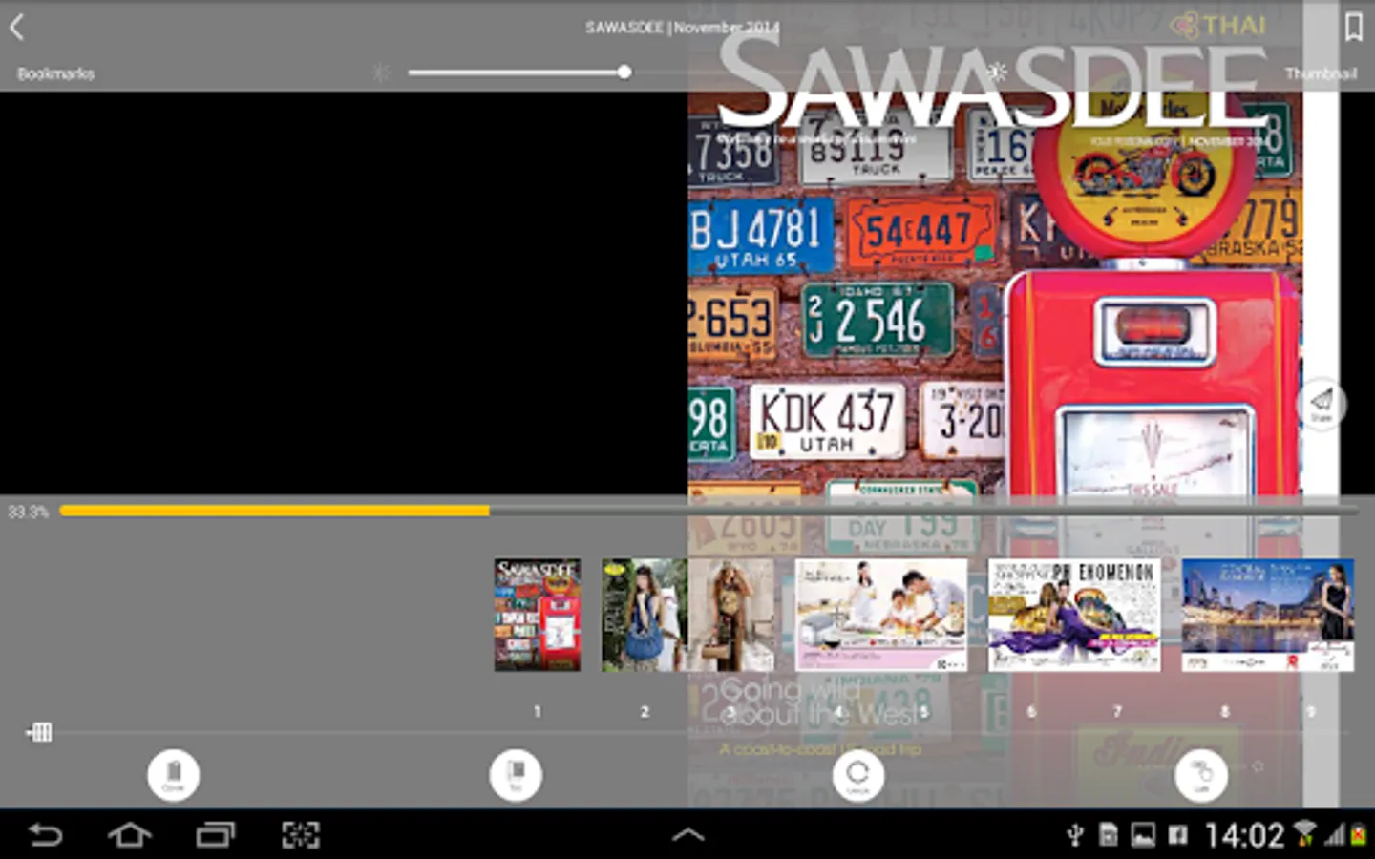Viewport: 1375px width, 859px height.
Task: Tap the Link hand-pointer icon
Action: [1200, 774]
